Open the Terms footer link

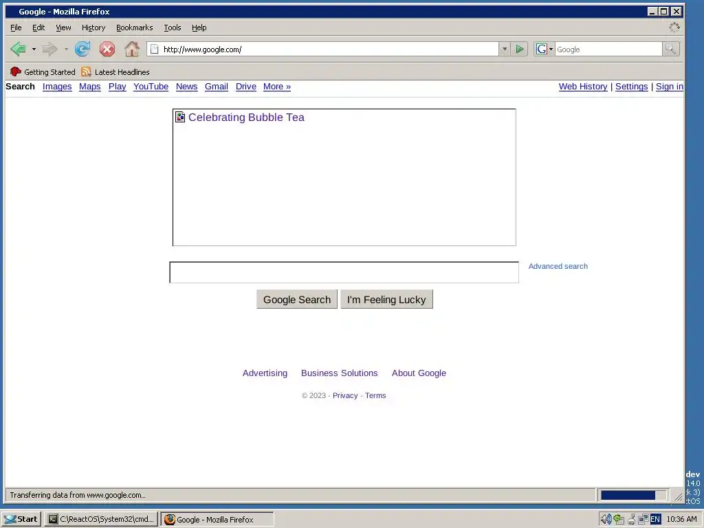tap(375, 395)
